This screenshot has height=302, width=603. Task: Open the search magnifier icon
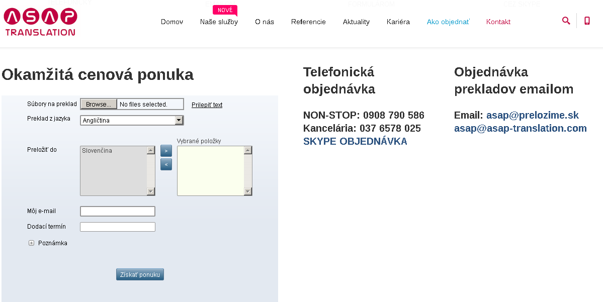(566, 21)
